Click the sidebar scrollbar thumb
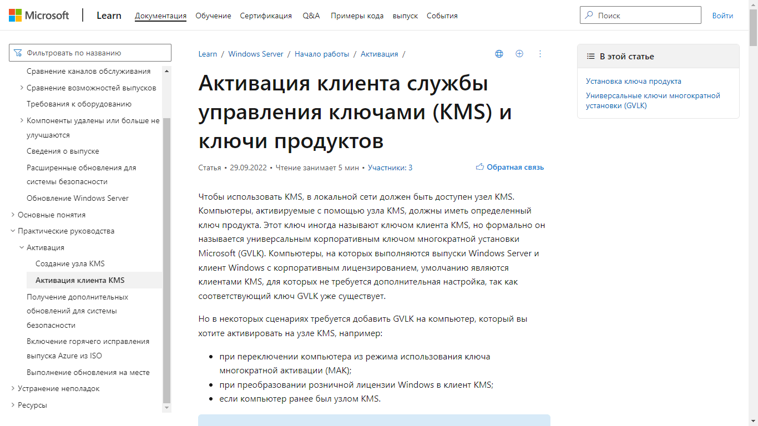758x426 pixels. pyautogui.click(x=167, y=260)
